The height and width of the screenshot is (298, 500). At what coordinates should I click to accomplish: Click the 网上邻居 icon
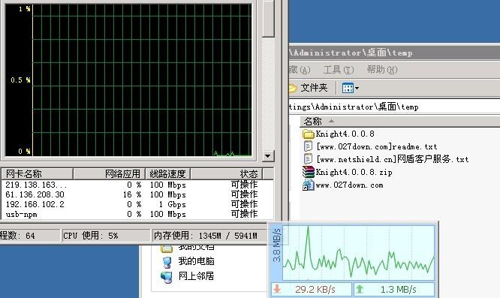coord(167,277)
